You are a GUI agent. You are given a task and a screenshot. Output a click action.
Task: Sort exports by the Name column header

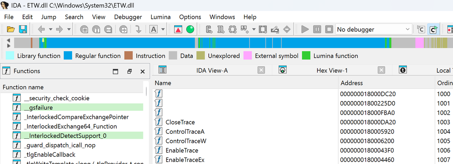(x=245, y=83)
